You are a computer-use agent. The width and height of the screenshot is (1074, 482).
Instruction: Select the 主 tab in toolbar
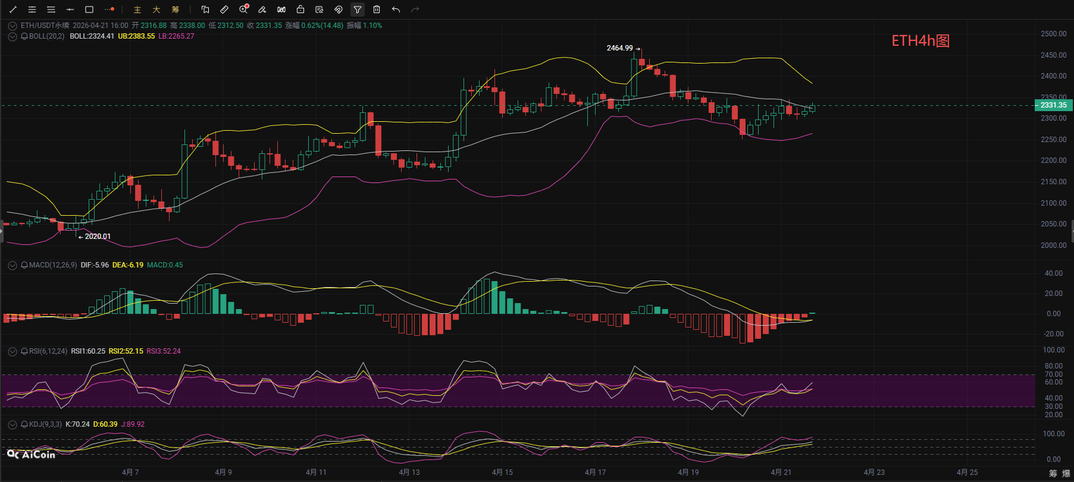pos(137,10)
